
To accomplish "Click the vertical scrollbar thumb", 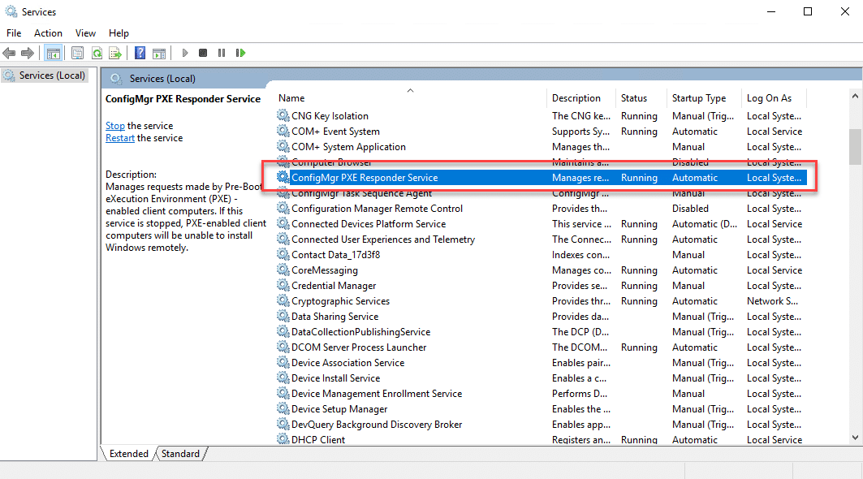I will pos(855,146).
